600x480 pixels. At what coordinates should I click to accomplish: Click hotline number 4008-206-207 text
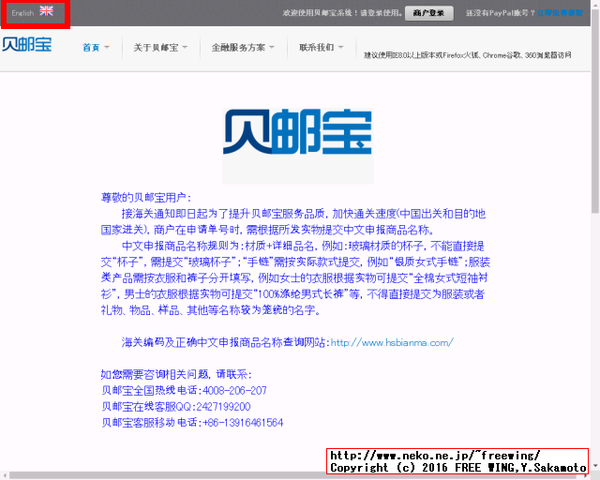[234, 390]
